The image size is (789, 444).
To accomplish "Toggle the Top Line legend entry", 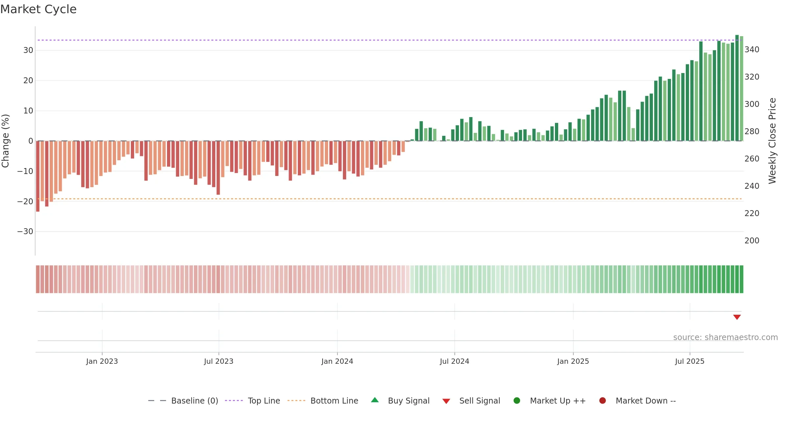I will coord(252,401).
